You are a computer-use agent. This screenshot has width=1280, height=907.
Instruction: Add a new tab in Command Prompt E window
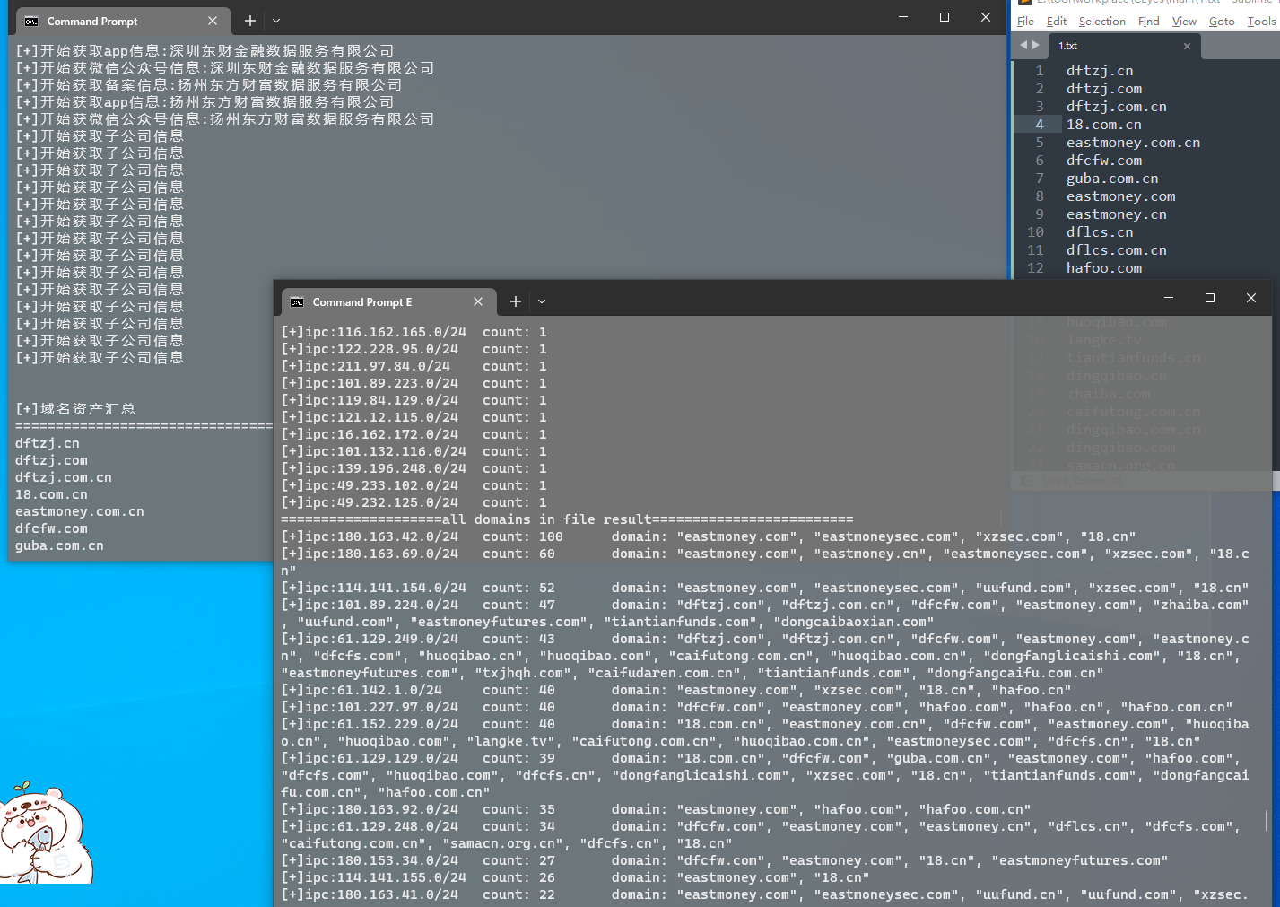point(516,301)
